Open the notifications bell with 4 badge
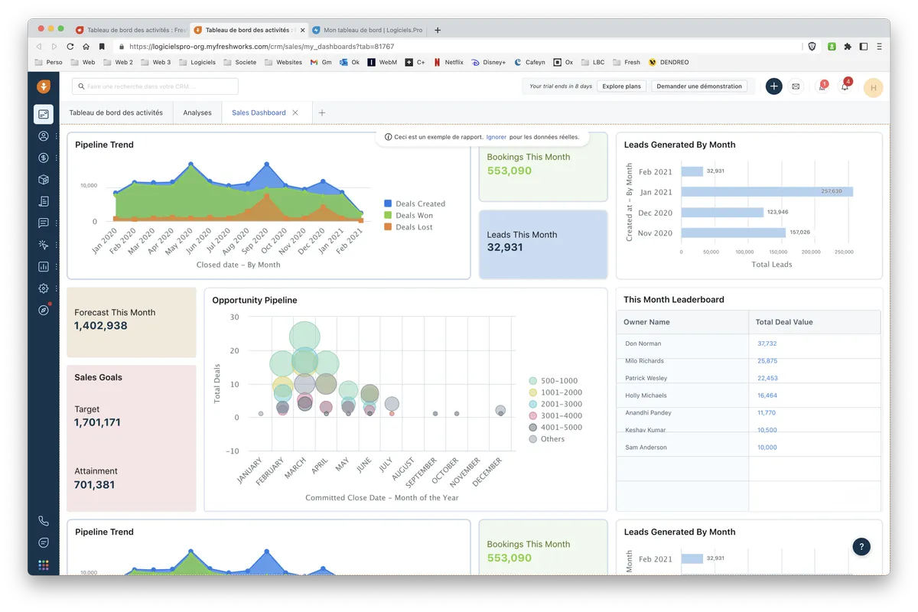 [x=845, y=86]
